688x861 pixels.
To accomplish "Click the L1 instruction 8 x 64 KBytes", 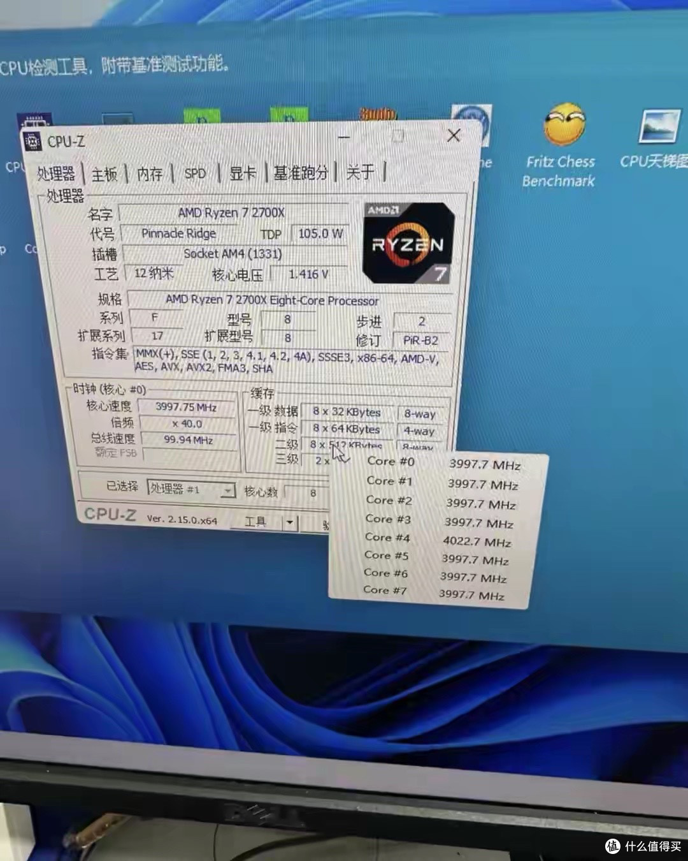I will click(x=347, y=429).
